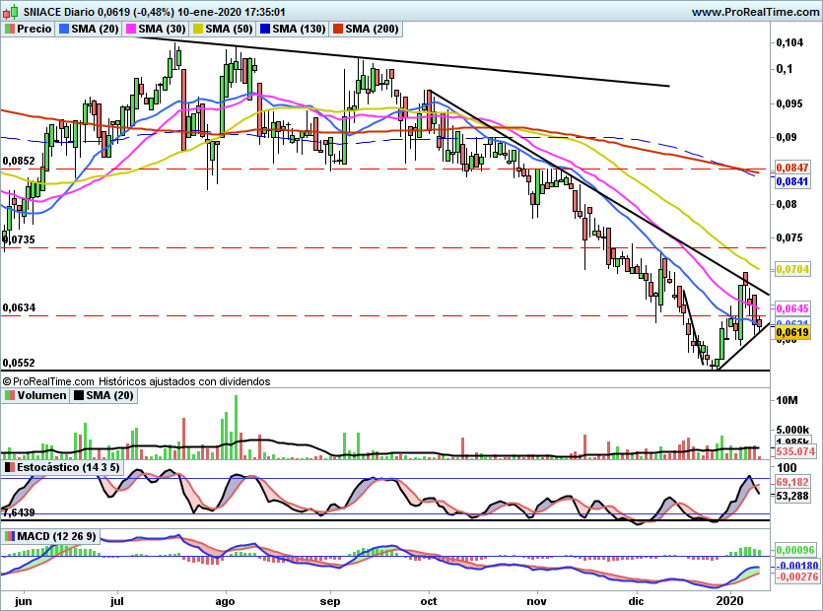Select the black SMA (20) in volume panel
This screenshot has height=611, width=823.
tap(109, 395)
